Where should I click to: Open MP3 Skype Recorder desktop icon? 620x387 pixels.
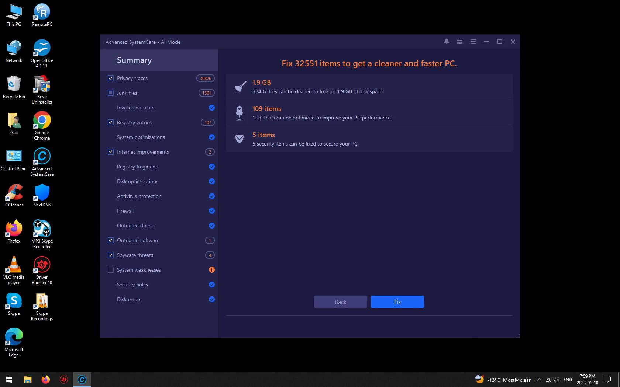click(42, 234)
